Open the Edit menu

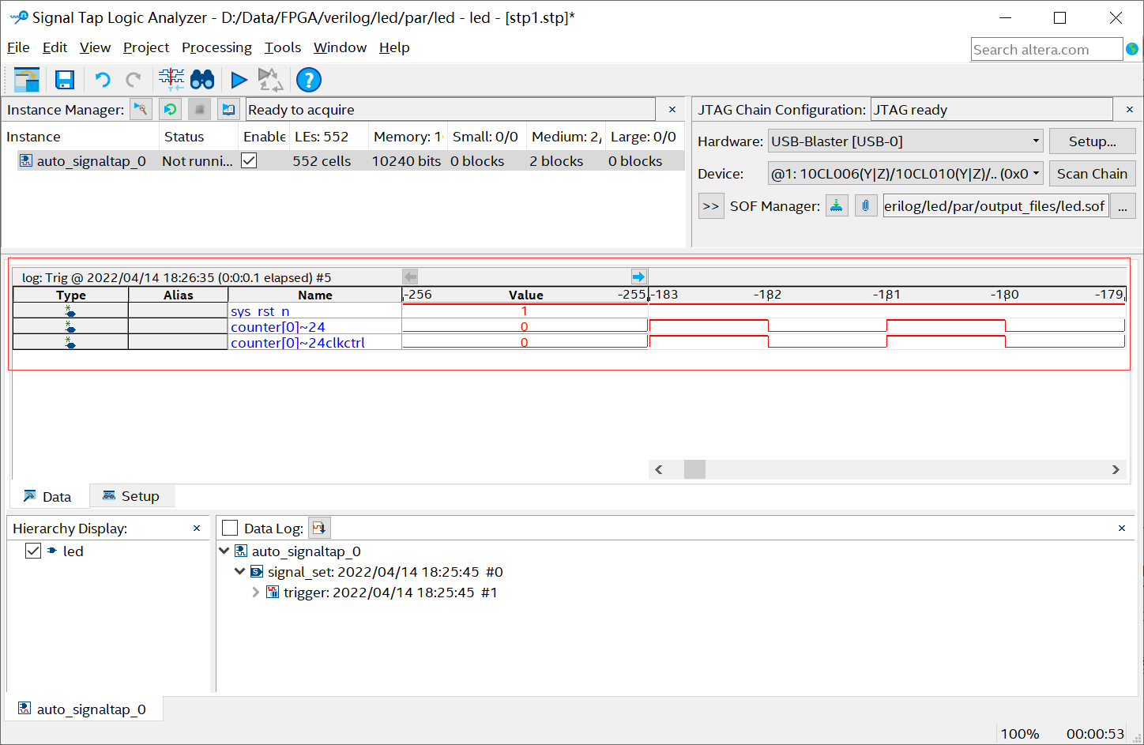click(55, 47)
